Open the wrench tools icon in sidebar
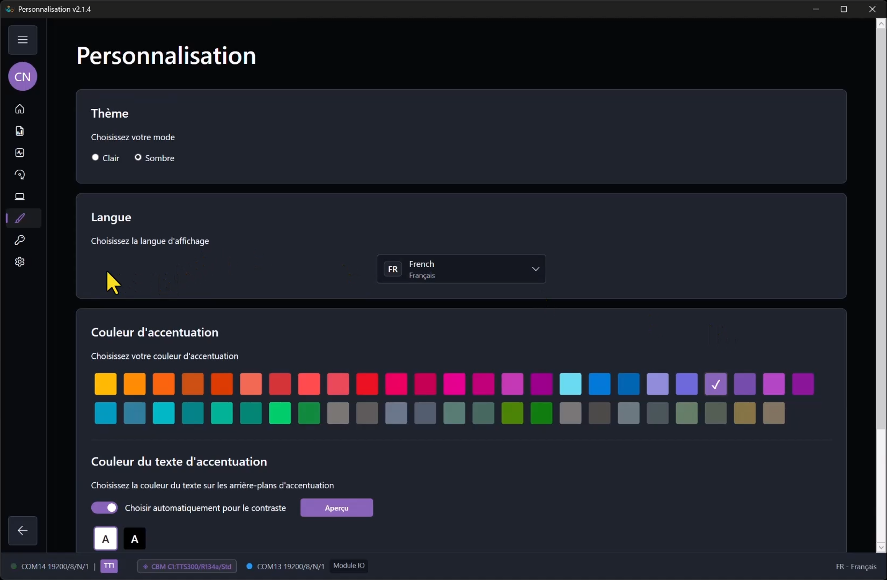The image size is (887, 580). pos(20,240)
